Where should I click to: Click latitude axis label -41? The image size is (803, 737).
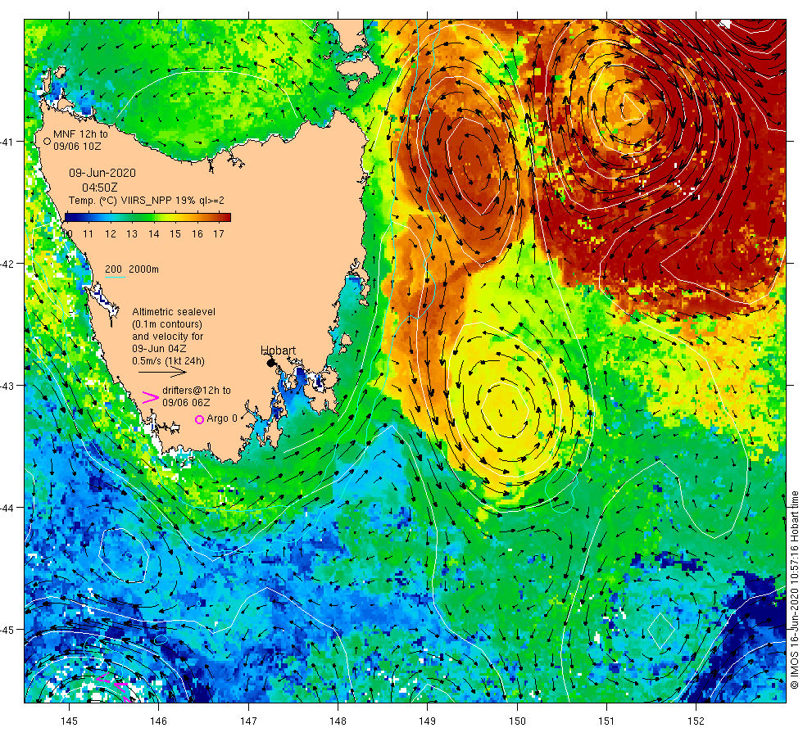click(8, 141)
